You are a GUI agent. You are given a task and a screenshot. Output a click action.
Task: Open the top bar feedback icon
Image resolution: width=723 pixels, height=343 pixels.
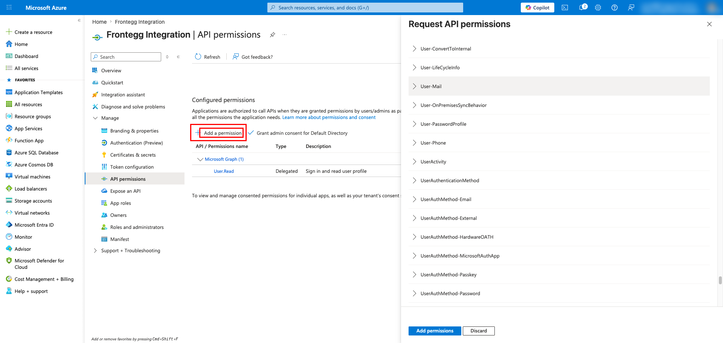point(631,8)
